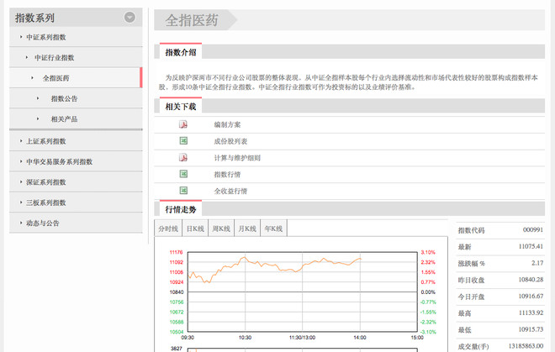Open 中证系列指数 in the sidebar
The width and height of the screenshot is (555, 352).
46,37
